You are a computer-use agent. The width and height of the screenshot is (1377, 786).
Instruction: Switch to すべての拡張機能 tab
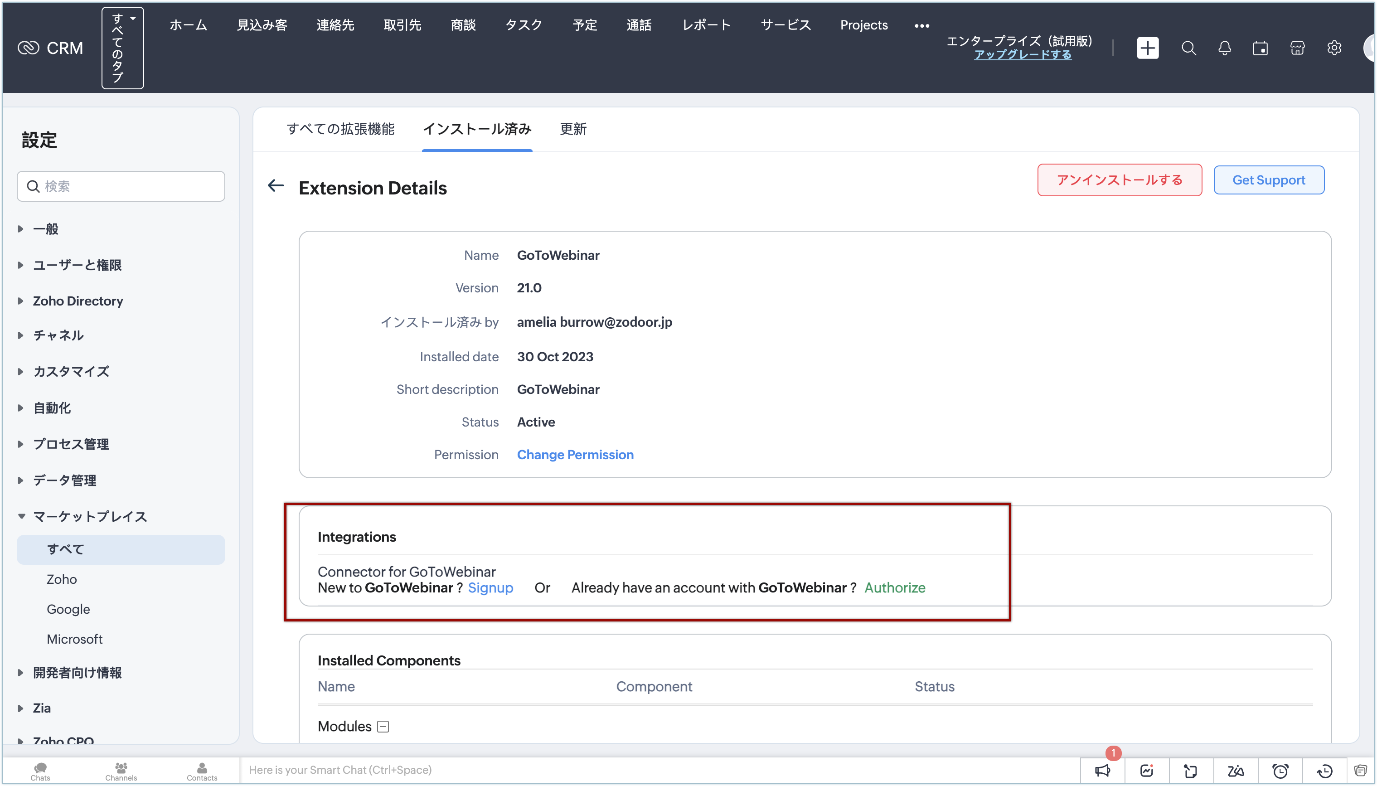(340, 129)
